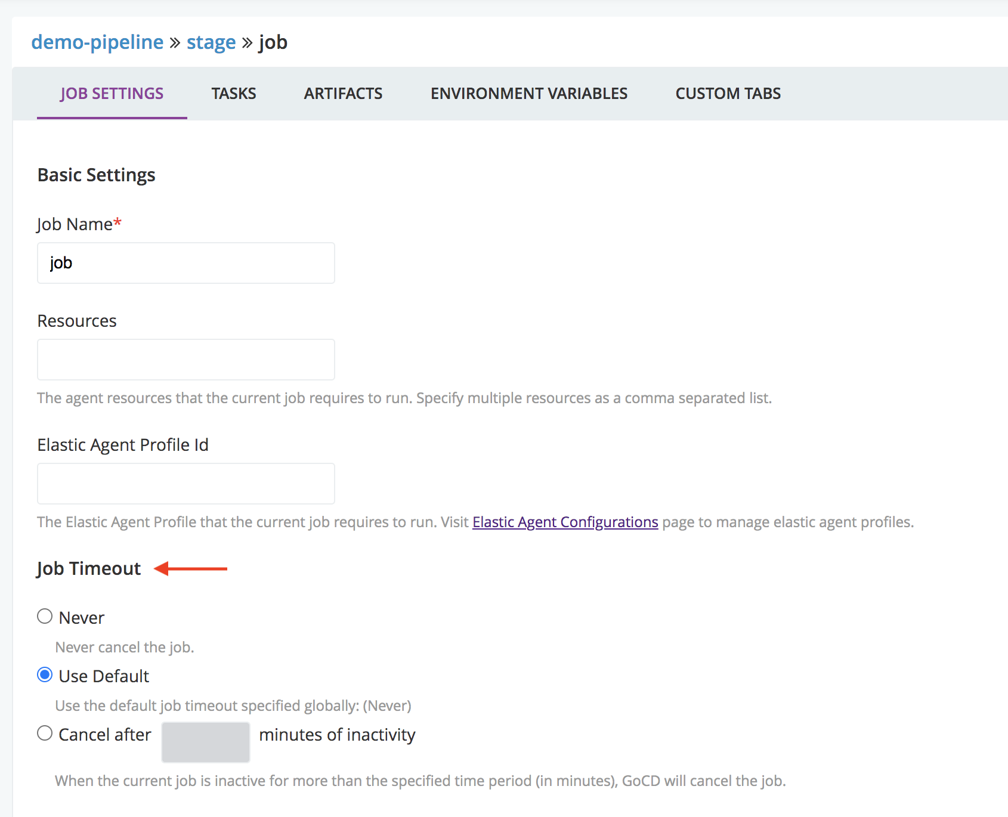This screenshot has height=817, width=1008.
Task: Open the demo-pipeline breadcrumb link
Action: click(x=97, y=42)
